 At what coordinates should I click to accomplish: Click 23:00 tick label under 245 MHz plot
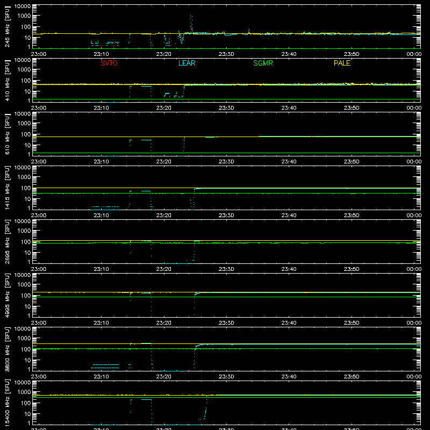[x=39, y=54]
